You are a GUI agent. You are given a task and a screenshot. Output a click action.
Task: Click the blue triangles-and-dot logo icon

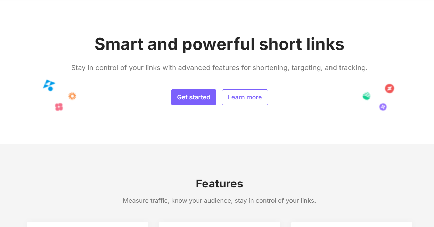49,85
